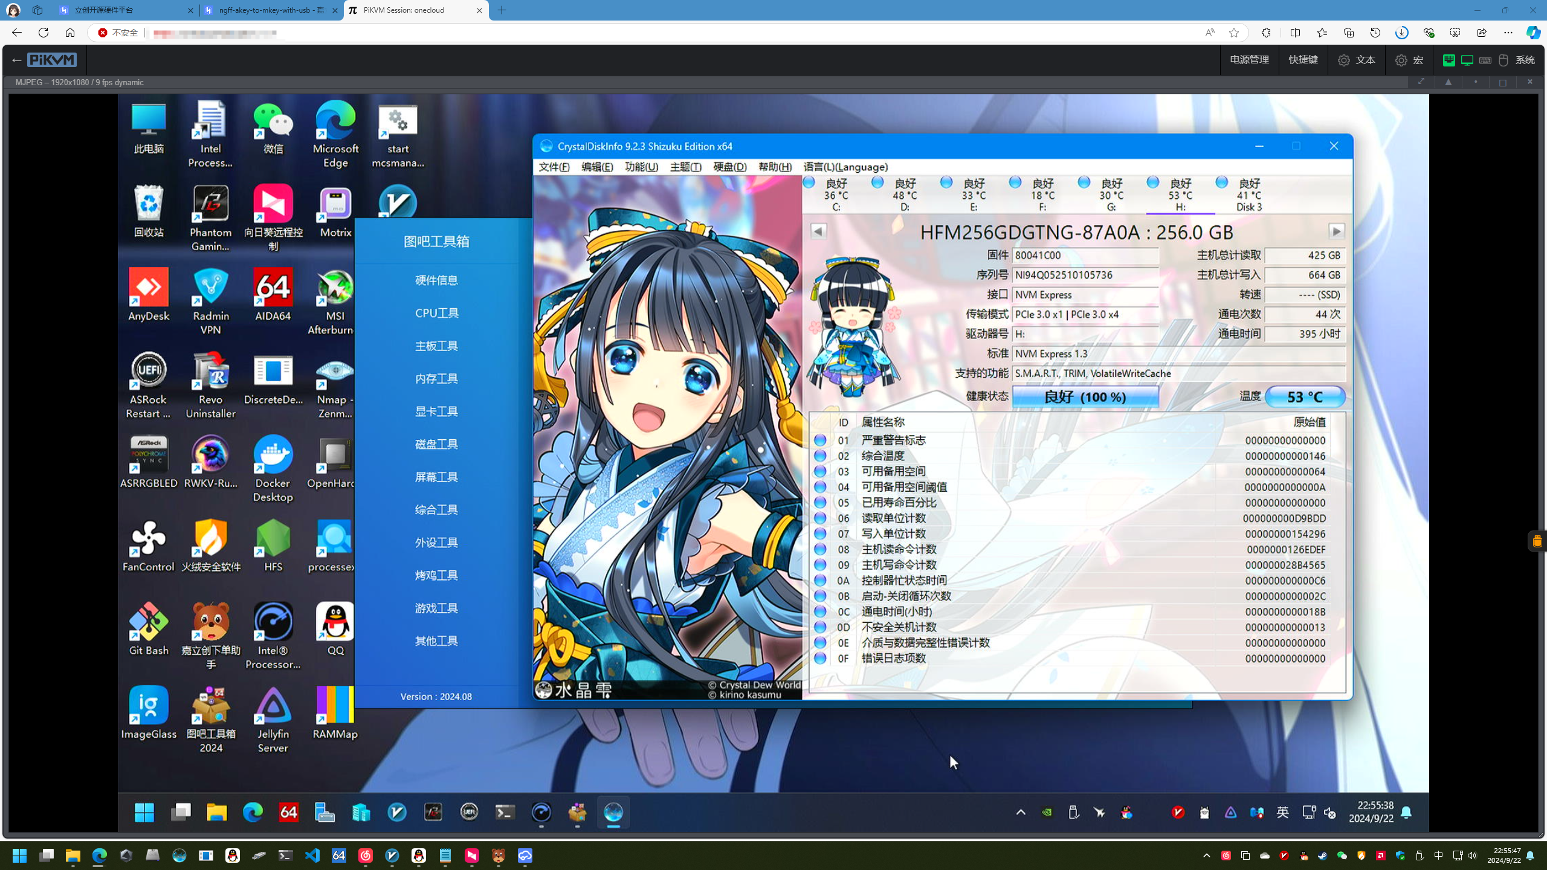Open the 功能(U) menu in CrystalDiskInfo
The width and height of the screenshot is (1547, 870).
641,167
